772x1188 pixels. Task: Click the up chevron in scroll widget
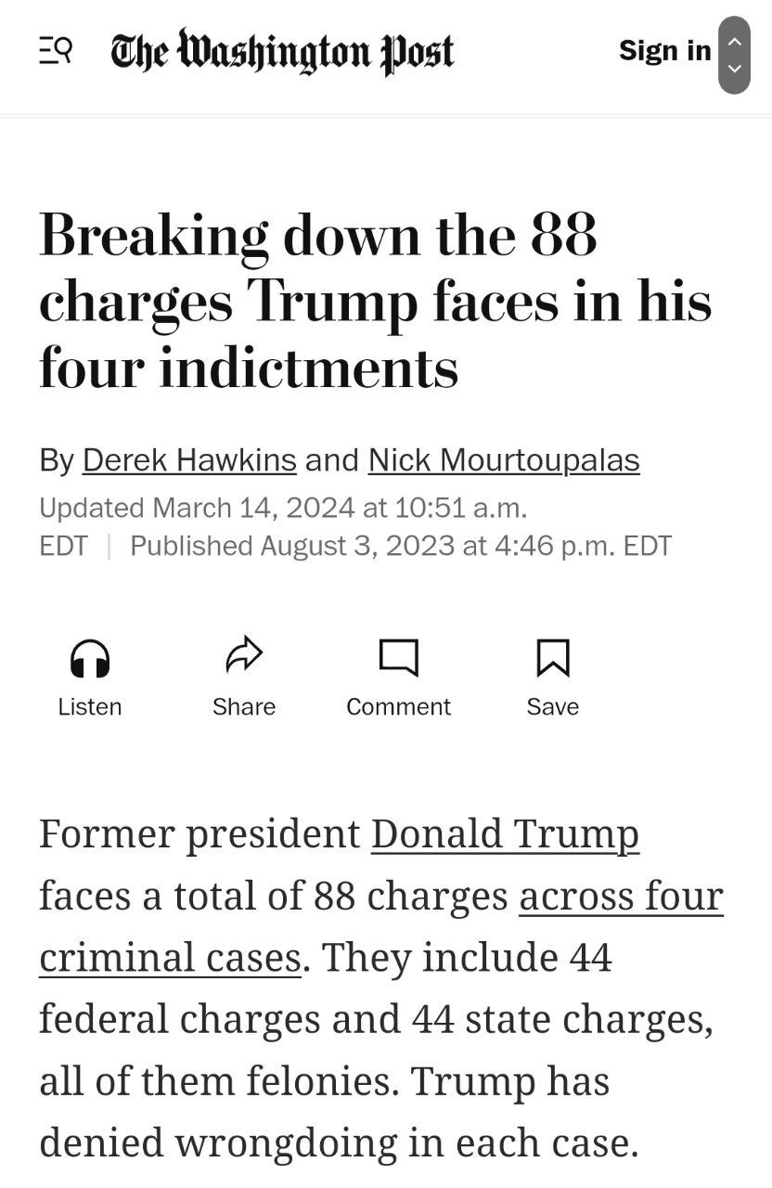tap(734, 41)
